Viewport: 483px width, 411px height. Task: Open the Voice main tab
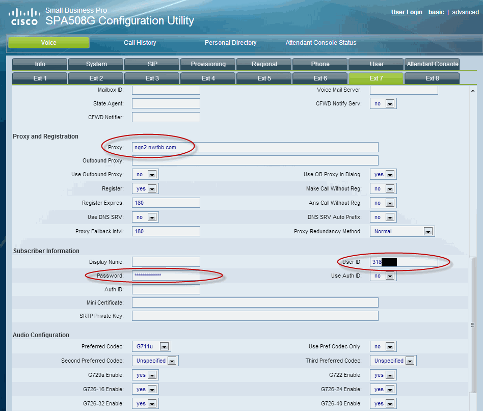coord(49,42)
